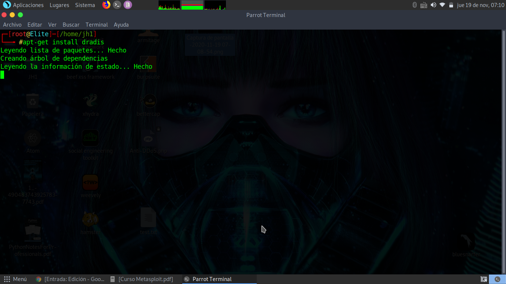Open the Ayuda menu
506x284 pixels.
point(121,25)
